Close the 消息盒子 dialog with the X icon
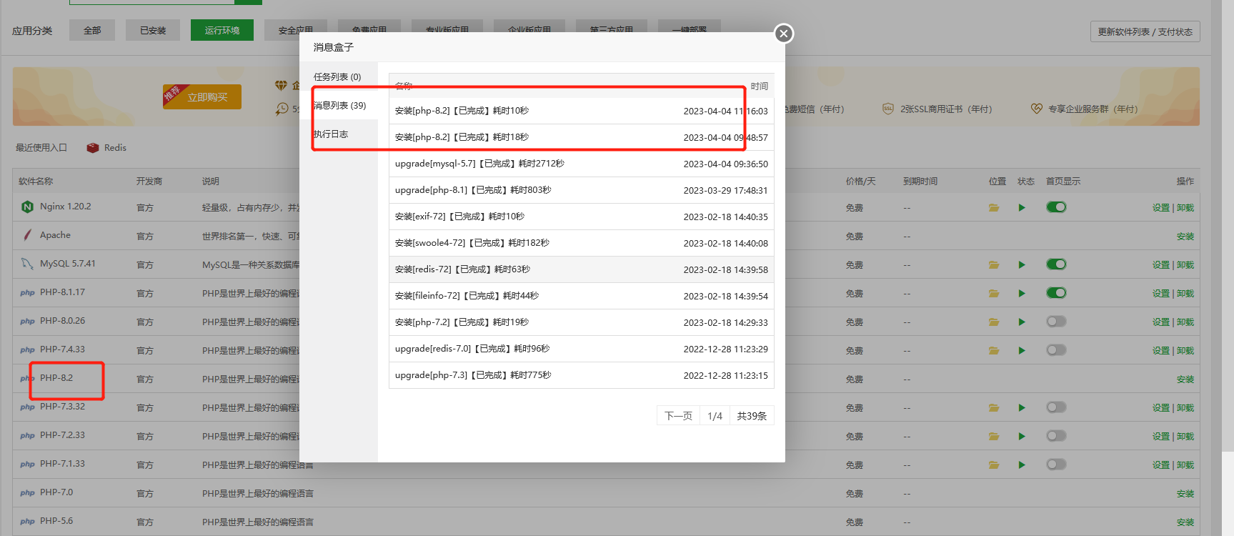Image resolution: width=1234 pixels, height=536 pixels. point(784,34)
